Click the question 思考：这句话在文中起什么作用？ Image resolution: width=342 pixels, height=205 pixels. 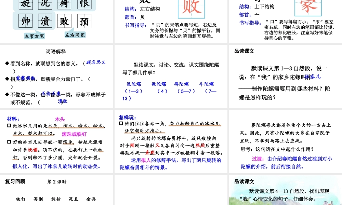tap(277, 149)
